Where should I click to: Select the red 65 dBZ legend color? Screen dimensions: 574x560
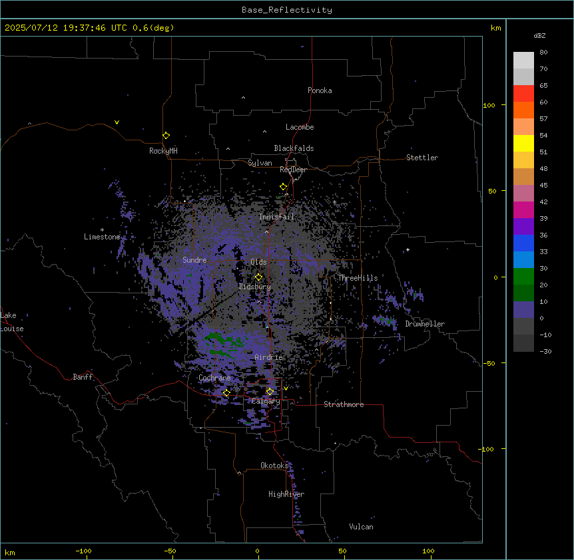coord(523,93)
